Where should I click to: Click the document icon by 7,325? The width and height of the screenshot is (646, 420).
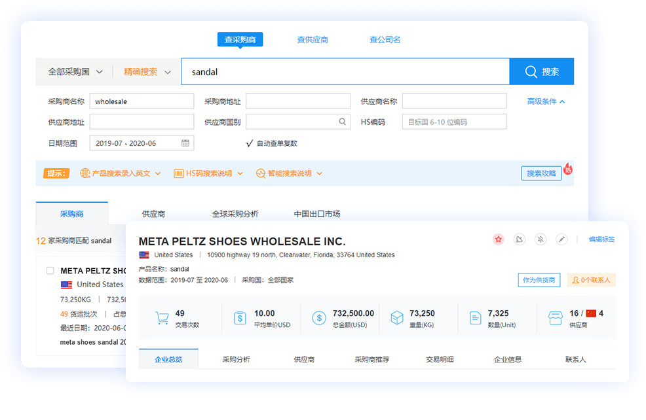point(475,318)
